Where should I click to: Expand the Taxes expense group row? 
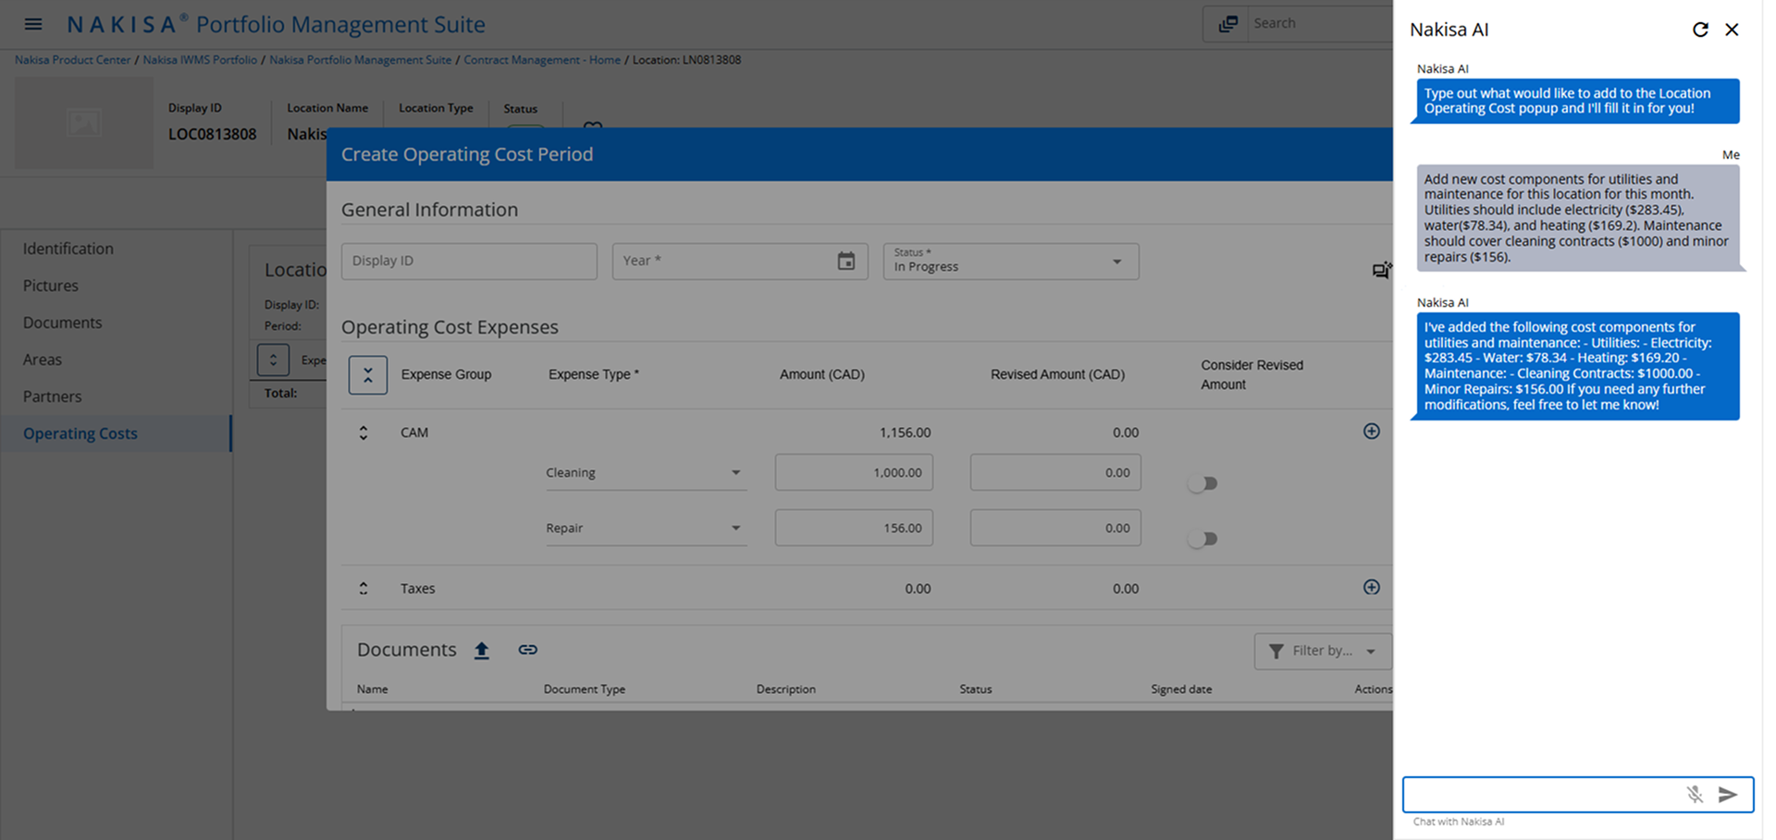point(363,588)
